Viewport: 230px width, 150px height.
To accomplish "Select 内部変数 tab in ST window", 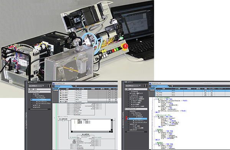I will click(152, 88).
